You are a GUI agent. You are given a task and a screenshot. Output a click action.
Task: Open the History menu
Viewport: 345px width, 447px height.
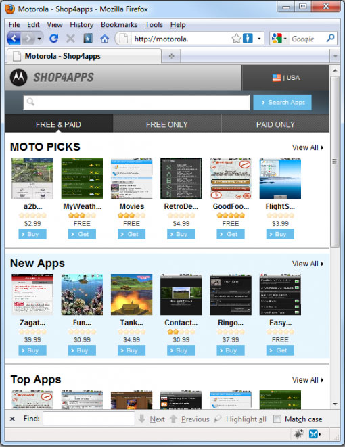82,25
